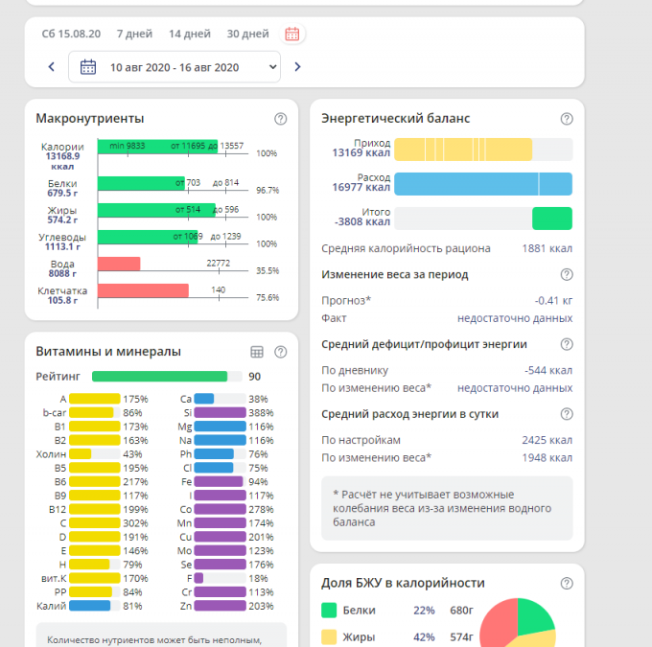Click the green Белки legend swatch
The width and height of the screenshot is (652, 647).
(x=329, y=610)
